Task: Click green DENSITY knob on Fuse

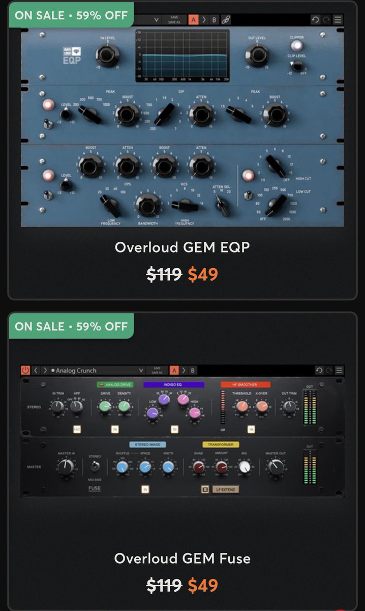Action: pos(124,406)
